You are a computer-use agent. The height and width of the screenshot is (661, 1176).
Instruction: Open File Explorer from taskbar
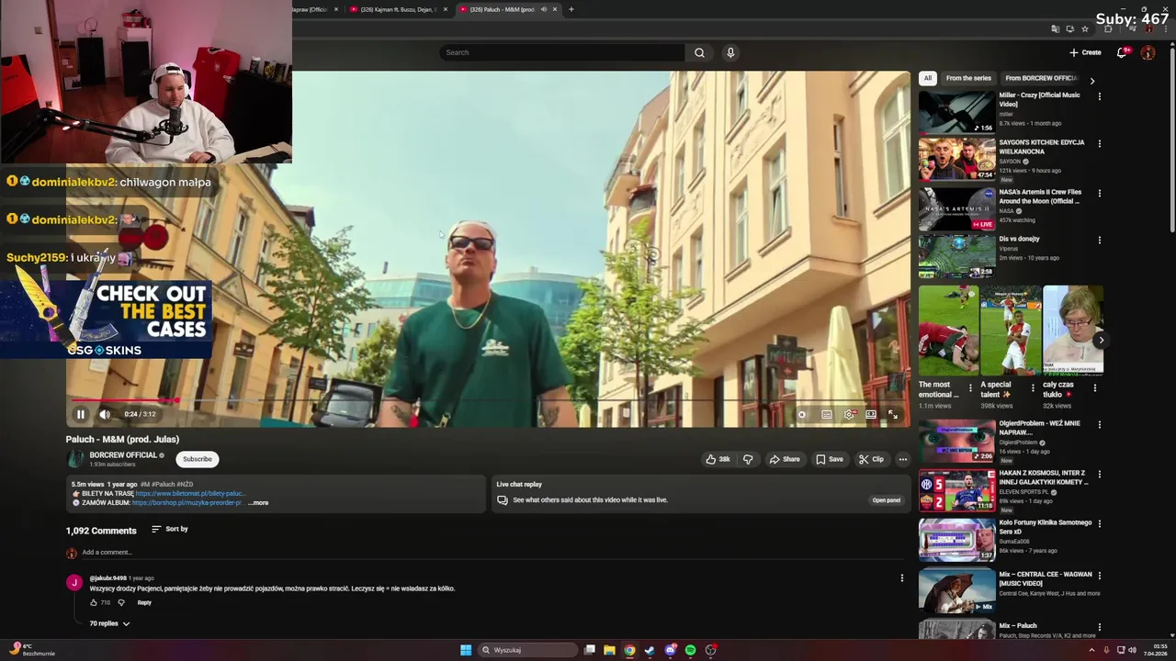coord(609,650)
